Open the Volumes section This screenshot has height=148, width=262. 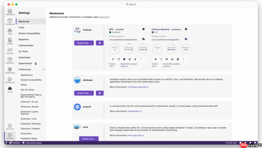10,51
